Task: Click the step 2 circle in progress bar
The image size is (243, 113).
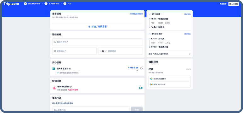Action: pyautogui.click(x=46, y=4)
